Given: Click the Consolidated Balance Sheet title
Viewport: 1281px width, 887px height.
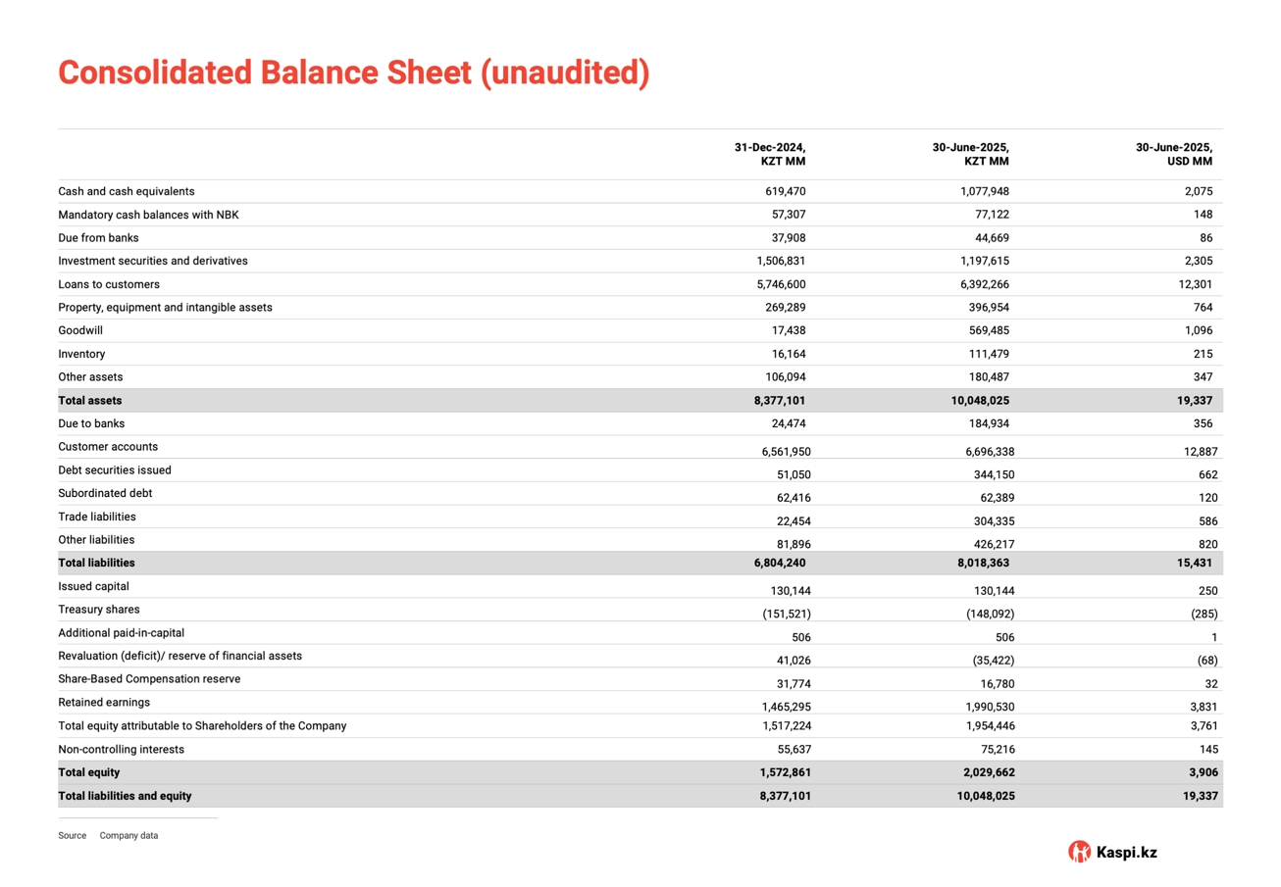Looking at the screenshot, I should pyautogui.click(x=353, y=74).
